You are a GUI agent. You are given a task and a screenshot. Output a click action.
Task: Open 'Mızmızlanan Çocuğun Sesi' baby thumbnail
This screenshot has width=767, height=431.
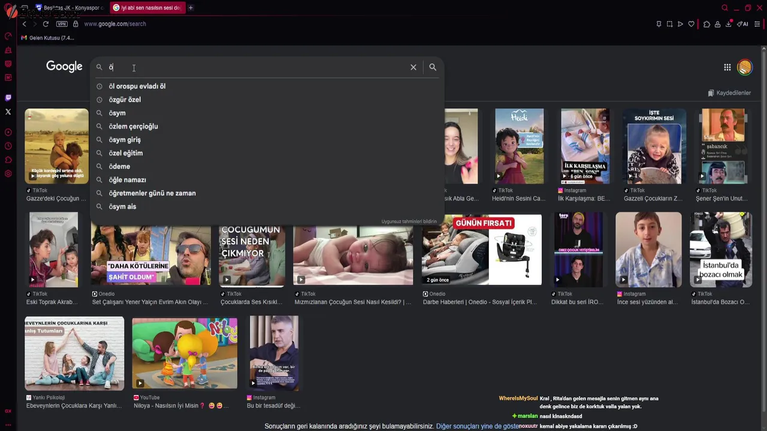pyautogui.click(x=353, y=256)
